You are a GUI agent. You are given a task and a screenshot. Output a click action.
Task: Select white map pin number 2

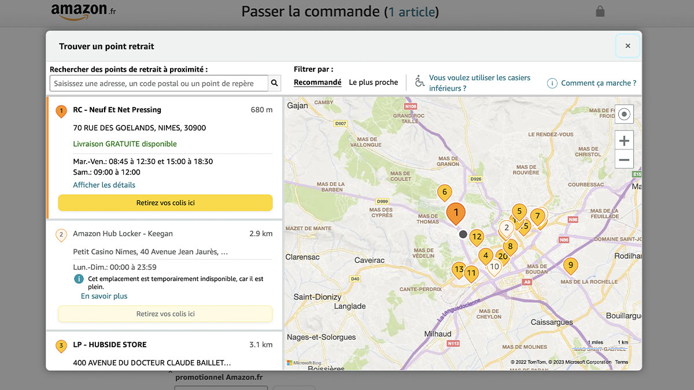pyautogui.click(x=507, y=228)
